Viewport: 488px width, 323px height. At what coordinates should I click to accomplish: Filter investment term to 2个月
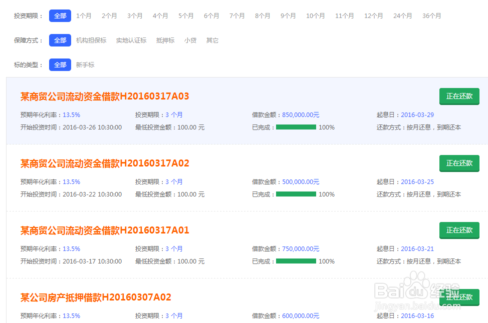click(x=109, y=16)
